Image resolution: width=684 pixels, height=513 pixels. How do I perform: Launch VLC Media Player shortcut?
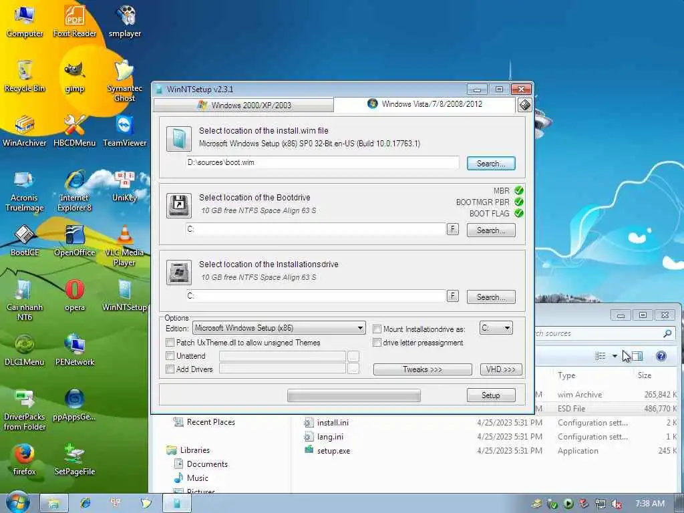pyautogui.click(x=125, y=245)
